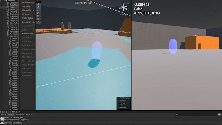Screen dimensions: 222x125
Task: Click info icon of 'Entering area' log
Action: click(2, 119)
